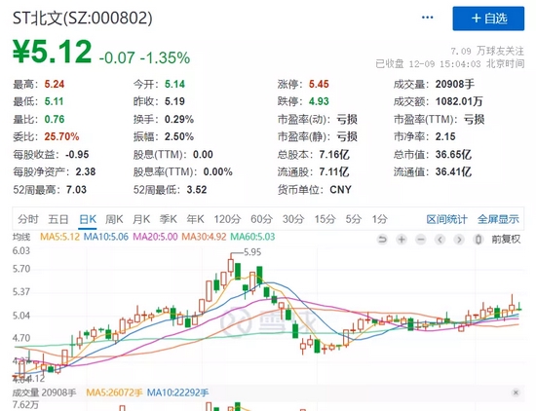
Task: Zoom in chart with plus icon
Action: [x=402, y=240]
